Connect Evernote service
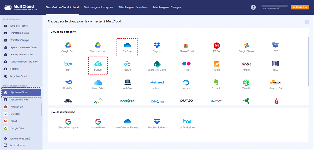Screen dimensions: 314x150 pyautogui.click(x=216, y=84)
